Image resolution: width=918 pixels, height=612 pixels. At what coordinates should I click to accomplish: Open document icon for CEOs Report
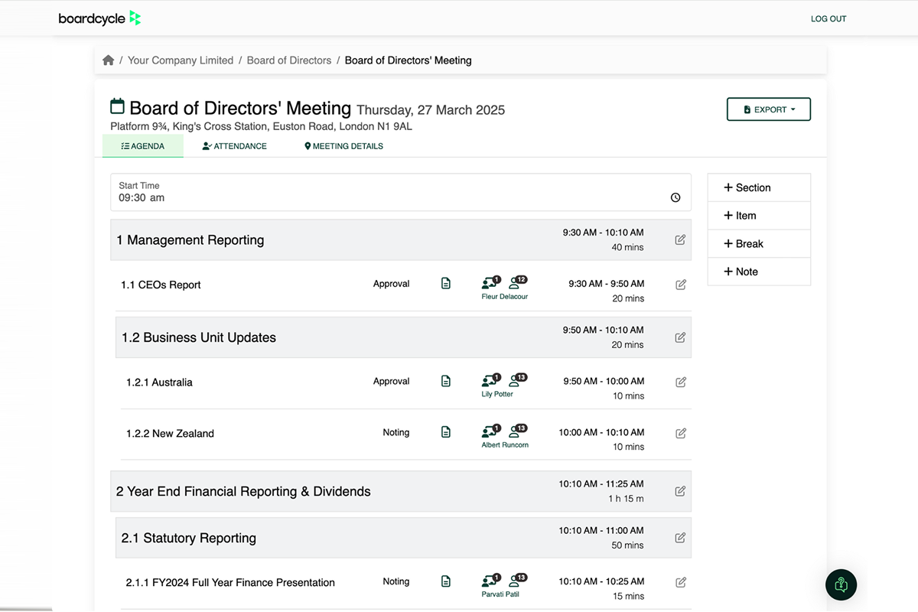[x=446, y=284]
